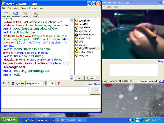Screen dimensions: 164x123
Task: Click the 68° weather tray icon
Action: [x=134, y=120]
